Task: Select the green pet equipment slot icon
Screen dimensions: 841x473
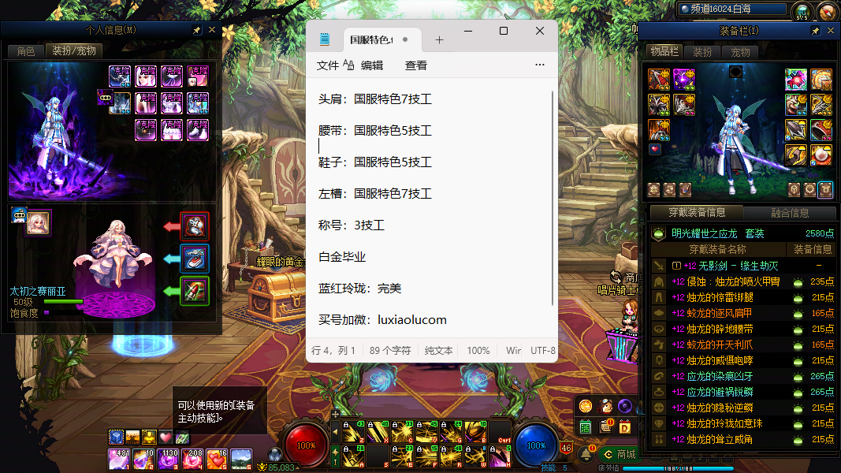Action: 195,291
